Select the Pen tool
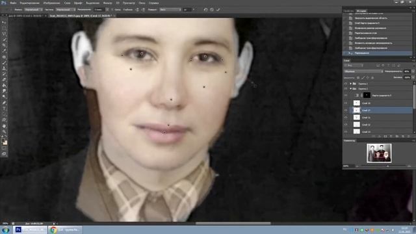 (x=4, y=103)
